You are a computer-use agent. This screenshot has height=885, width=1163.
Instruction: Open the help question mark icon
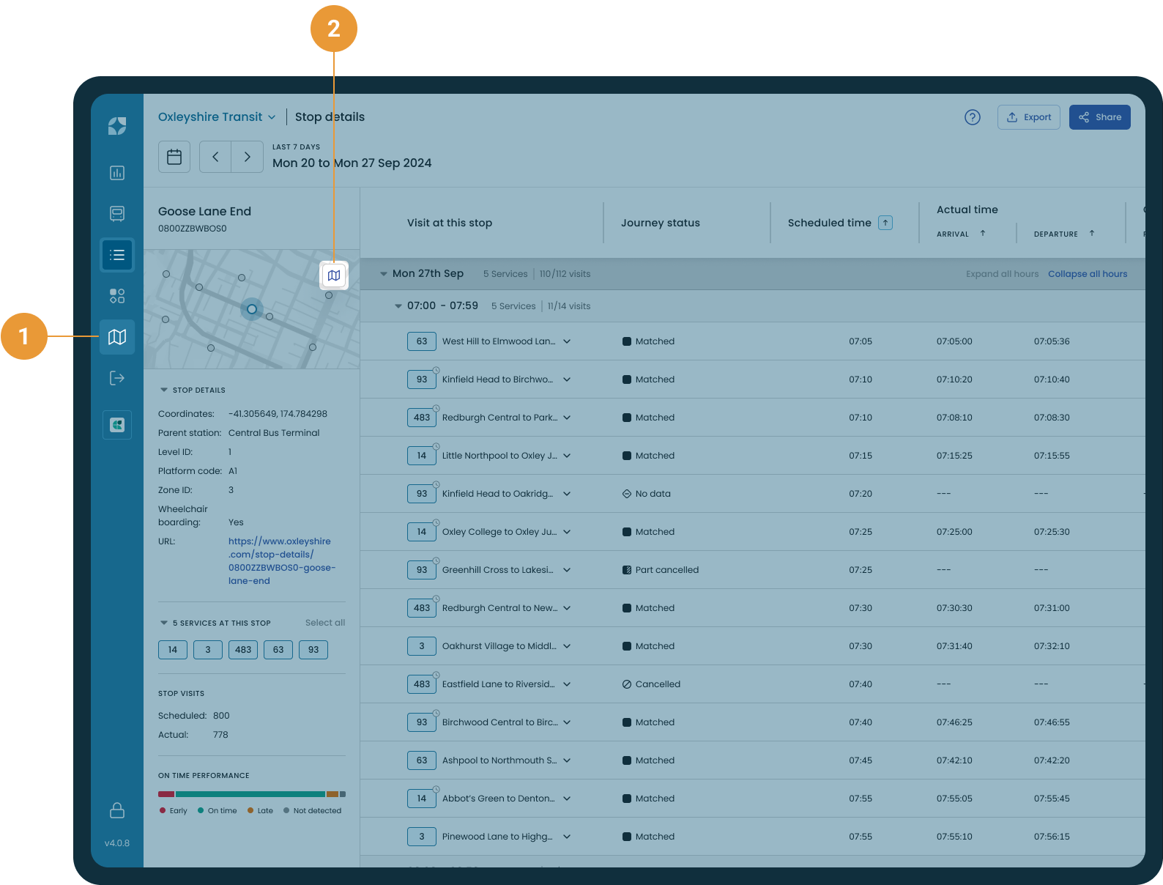coord(973,117)
